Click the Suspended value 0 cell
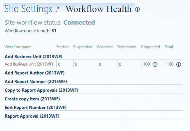Screen dimensions: 190x131 tap(76, 65)
